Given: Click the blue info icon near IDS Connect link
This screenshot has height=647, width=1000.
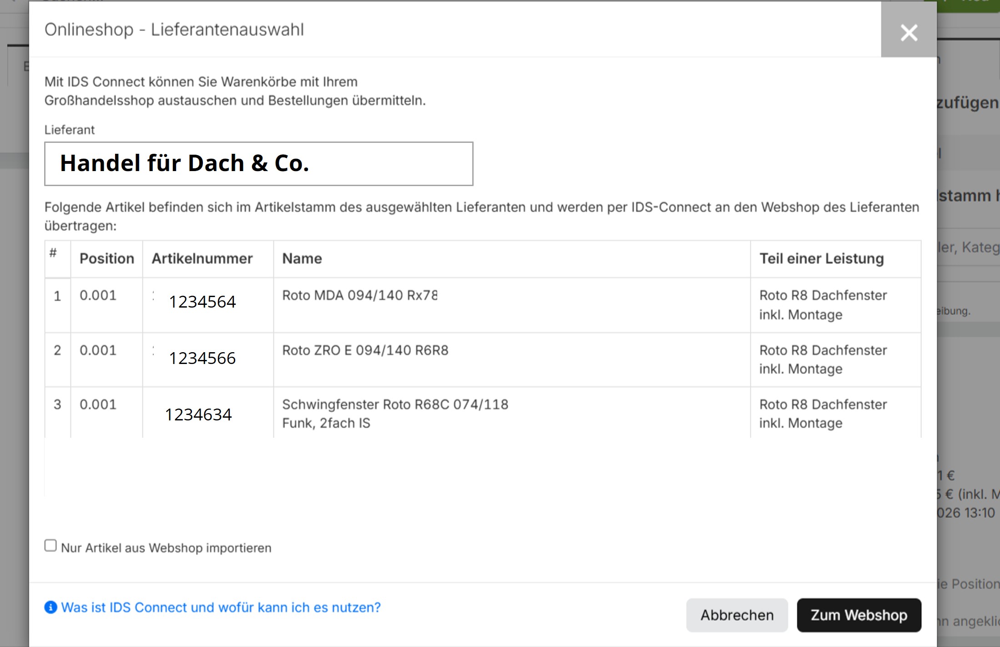Looking at the screenshot, I should tap(51, 607).
